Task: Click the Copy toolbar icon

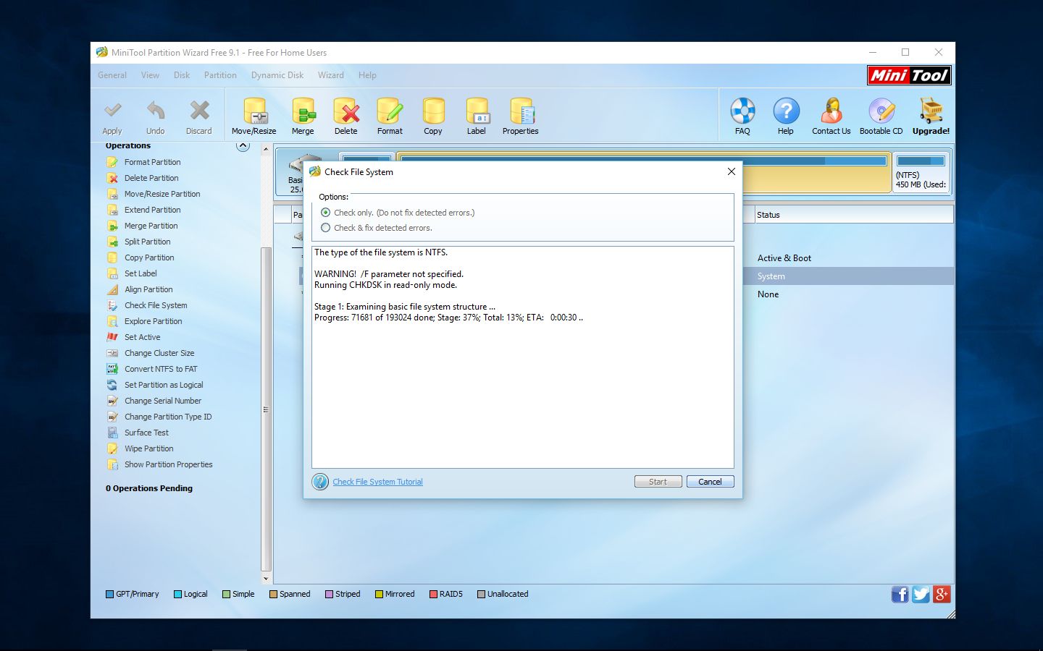Action: click(433, 111)
